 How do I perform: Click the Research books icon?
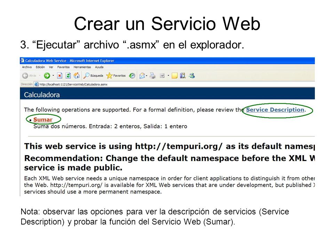point(183,76)
